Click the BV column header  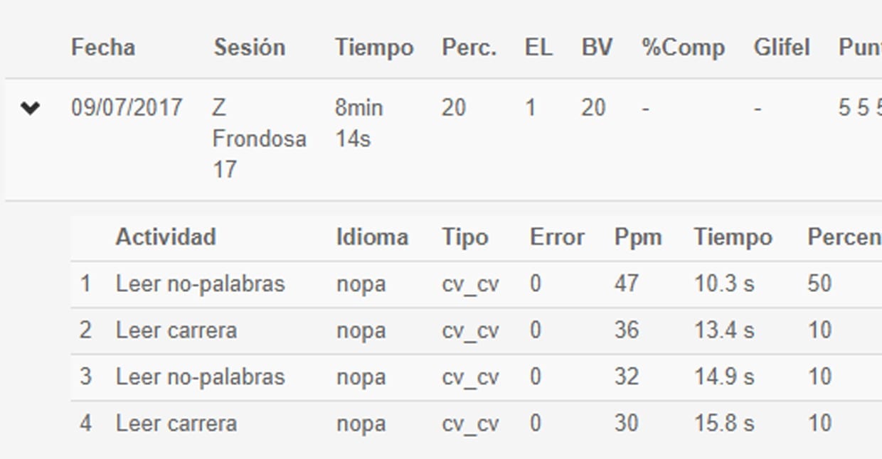coord(597,48)
